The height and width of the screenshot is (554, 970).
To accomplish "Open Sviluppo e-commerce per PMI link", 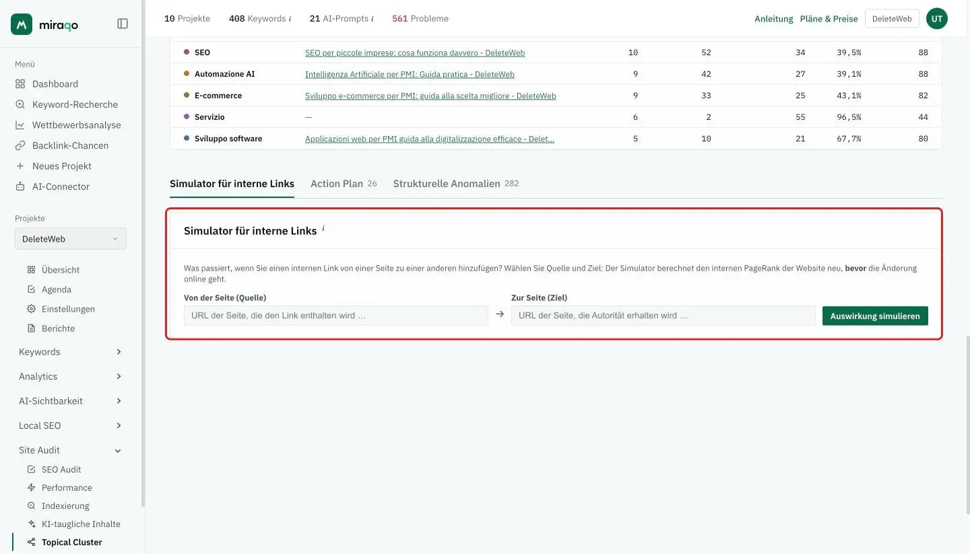I will coord(430,96).
